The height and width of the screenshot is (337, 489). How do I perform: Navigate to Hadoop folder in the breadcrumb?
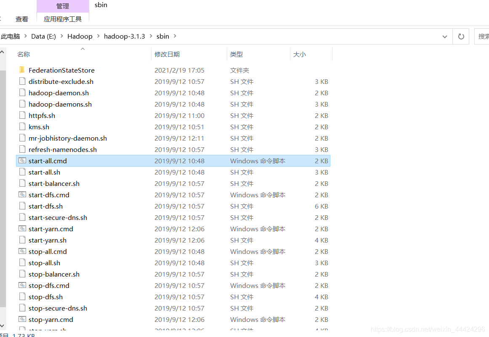pyautogui.click(x=80, y=36)
